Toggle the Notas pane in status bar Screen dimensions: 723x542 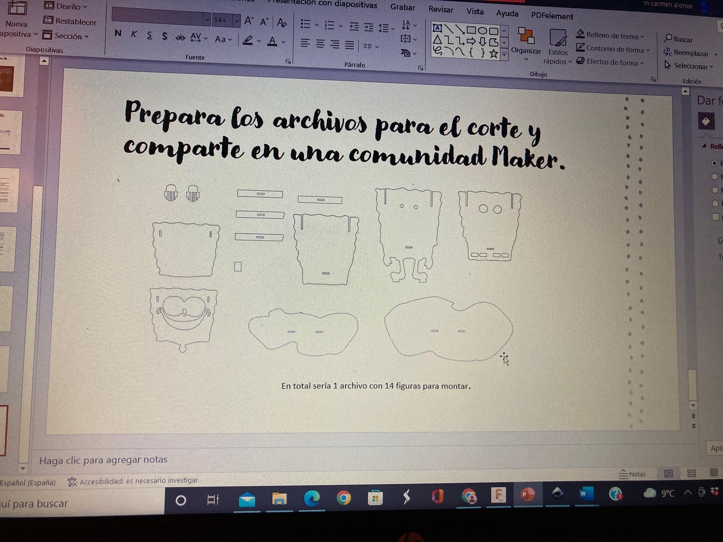coord(632,474)
